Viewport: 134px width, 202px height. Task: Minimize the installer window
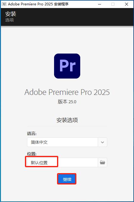[100, 4]
